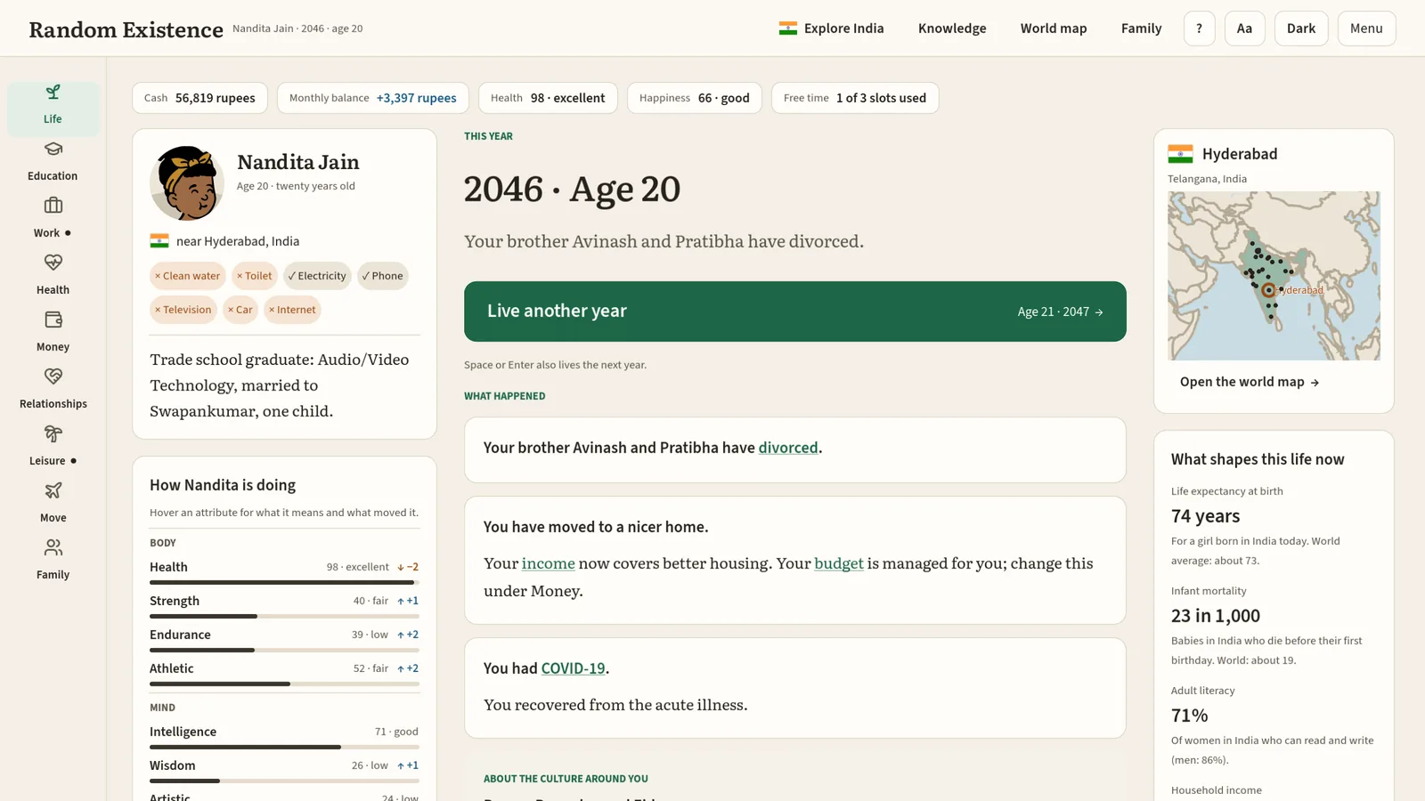Follow the COVID-19 link
This screenshot has height=801, width=1425.
(573, 668)
